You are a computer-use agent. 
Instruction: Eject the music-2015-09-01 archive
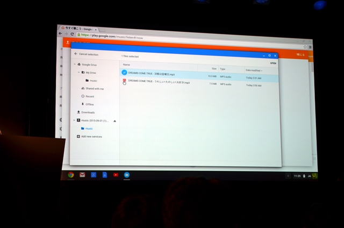pyautogui.click(x=114, y=121)
